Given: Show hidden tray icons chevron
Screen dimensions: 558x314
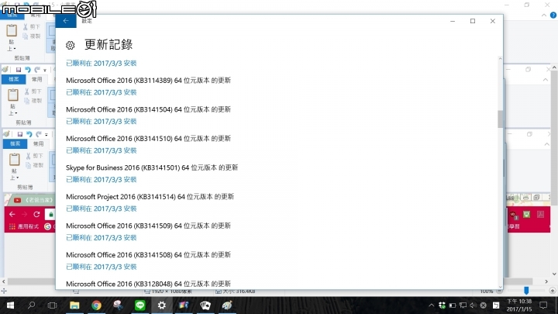Looking at the screenshot, I should click(x=432, y=305).
